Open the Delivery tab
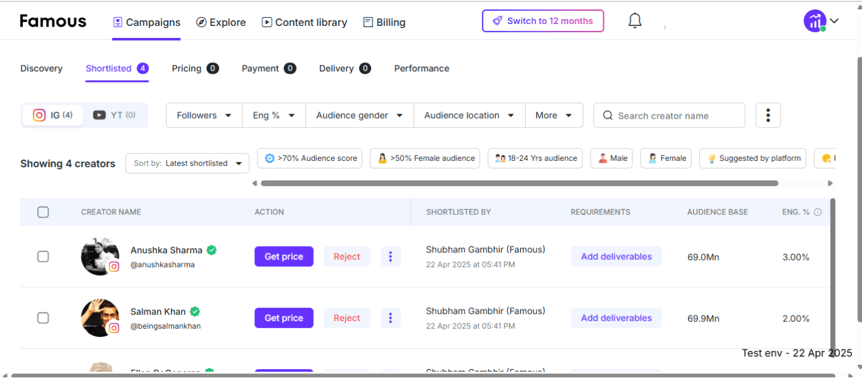The height and width of the screenshot is (378, 862). 345,68
